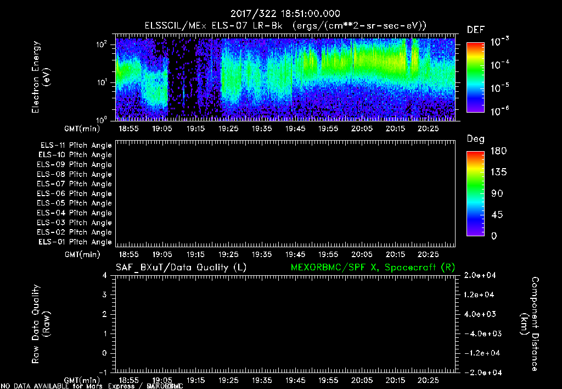Click the 1.2e+04 right-axis value
The image size is (562, 389).
(x=479, y=294)
